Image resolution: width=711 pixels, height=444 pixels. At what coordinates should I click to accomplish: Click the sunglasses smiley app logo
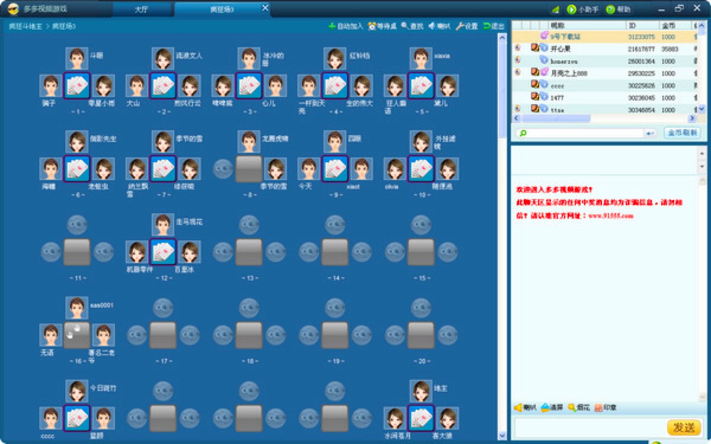13,9
